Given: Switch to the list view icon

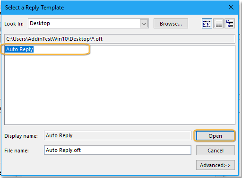Looking at the screenshot, I should pos(207,24).
